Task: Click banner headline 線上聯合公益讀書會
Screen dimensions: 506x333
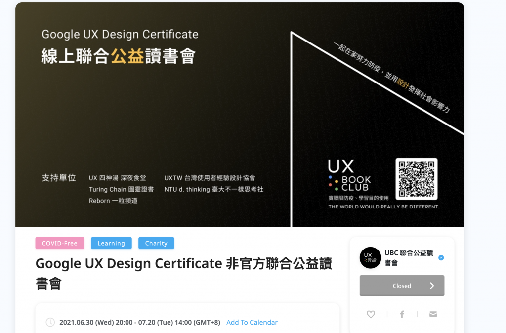Action: click(119, 56)
